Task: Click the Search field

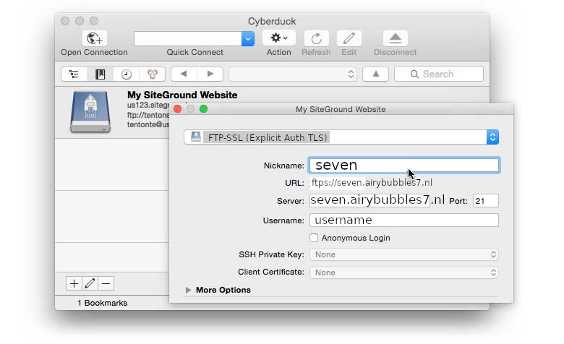Action: pos(439,74)
